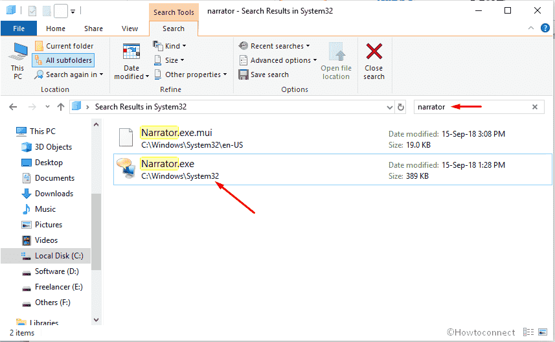Switch to details view icon
The image size is (555, 342).
(528, 332)
